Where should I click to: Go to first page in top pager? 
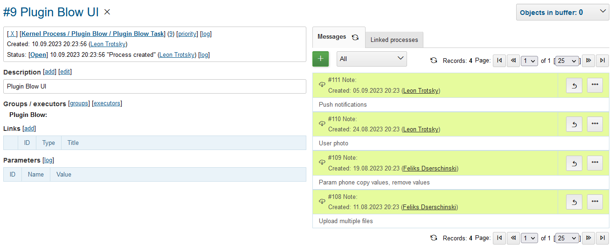(x=499, y=61)
